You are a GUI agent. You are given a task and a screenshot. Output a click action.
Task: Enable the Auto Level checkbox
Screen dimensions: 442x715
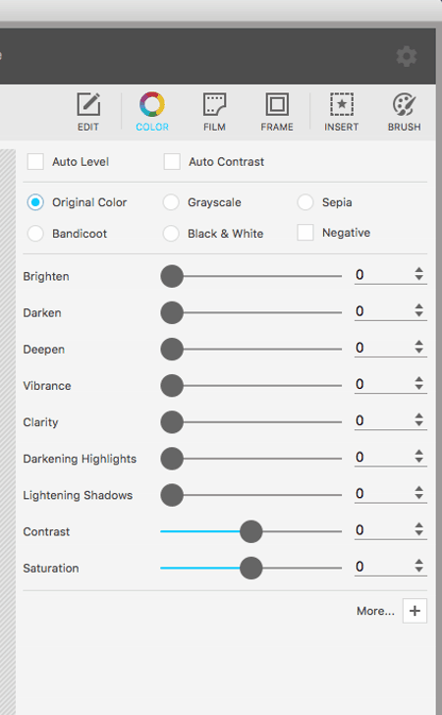(x=35, y=161)
